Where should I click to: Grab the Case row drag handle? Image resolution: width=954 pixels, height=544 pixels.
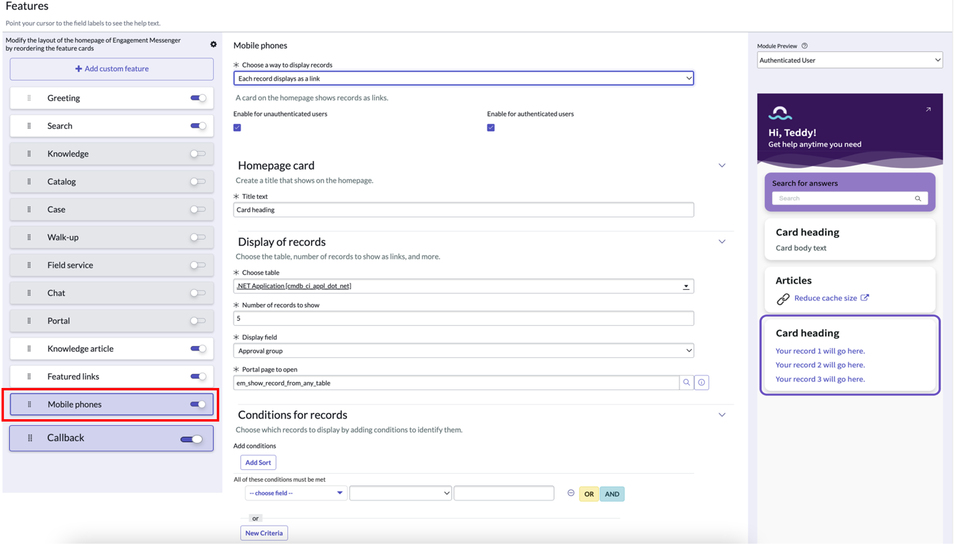pyautogui.click(x=29, y=209)
